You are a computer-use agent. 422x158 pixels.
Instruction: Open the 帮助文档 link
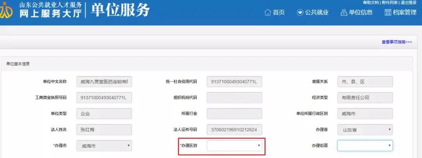click(x=371, y=2)
